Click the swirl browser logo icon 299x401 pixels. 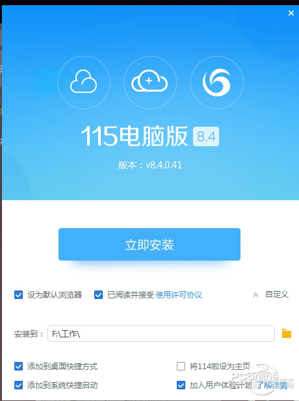point(216,83)
